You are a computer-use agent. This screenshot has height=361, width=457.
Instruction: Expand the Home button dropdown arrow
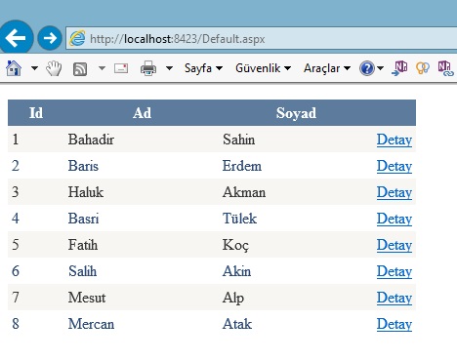pos(34,68)
